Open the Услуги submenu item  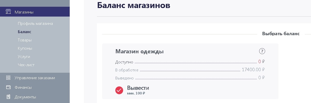coord(24,57)
